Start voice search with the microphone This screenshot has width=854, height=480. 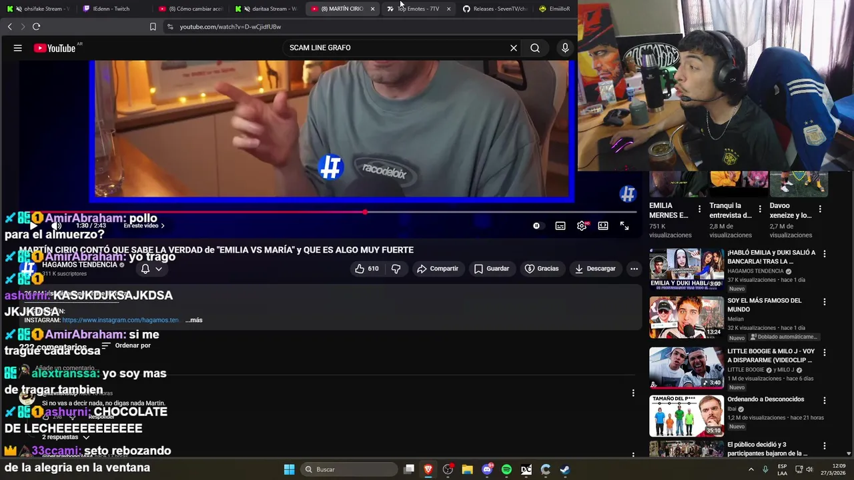click(565, 48)
